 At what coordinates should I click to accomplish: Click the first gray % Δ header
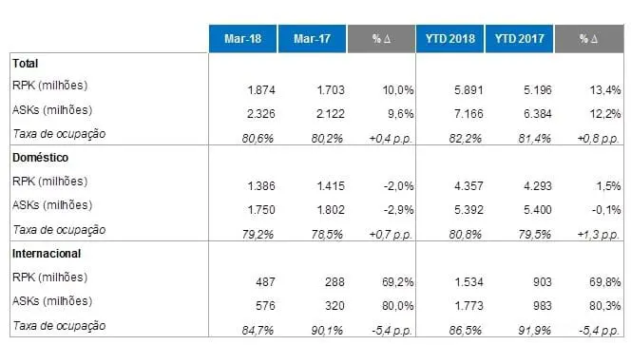[x=381, y=39]
